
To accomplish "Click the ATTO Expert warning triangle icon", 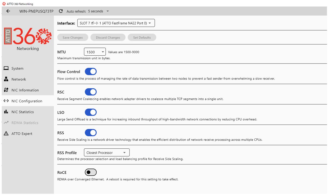I will (6, 133).
